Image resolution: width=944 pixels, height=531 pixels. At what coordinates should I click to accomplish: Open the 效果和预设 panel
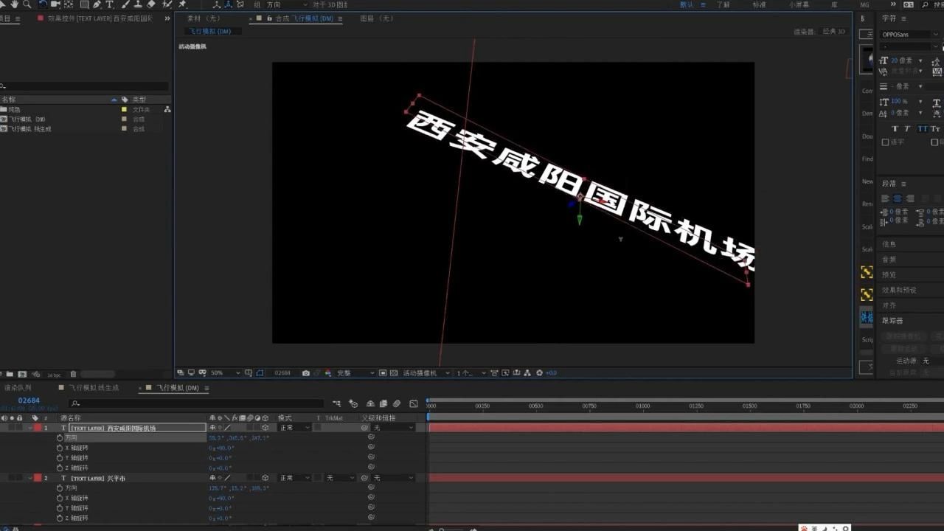pyautogui.click(x=899, y=290)
